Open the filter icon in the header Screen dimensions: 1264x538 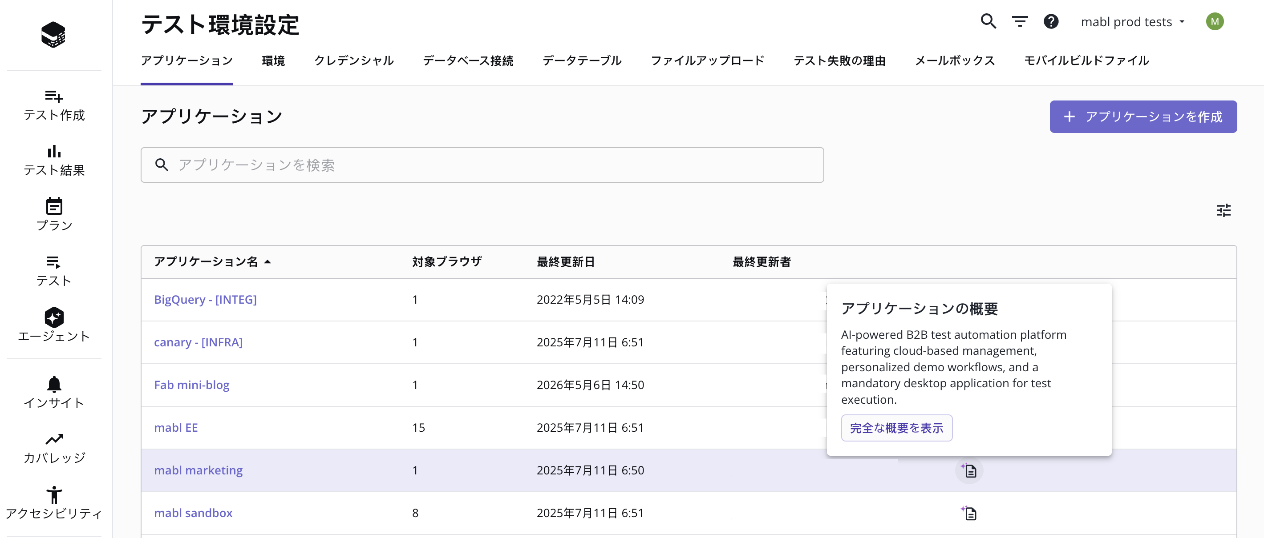1020,21
